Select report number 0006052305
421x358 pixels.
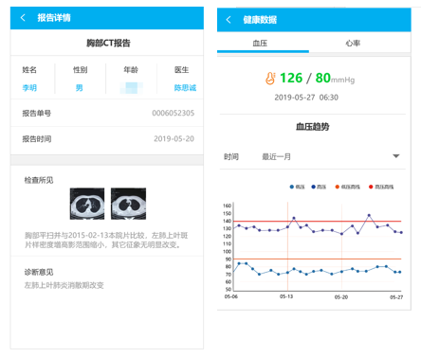coord(174,113)
